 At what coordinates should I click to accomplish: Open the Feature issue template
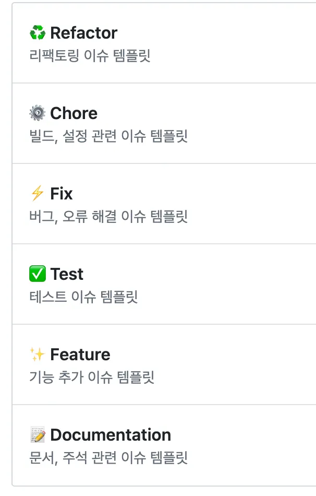point(80,355)
